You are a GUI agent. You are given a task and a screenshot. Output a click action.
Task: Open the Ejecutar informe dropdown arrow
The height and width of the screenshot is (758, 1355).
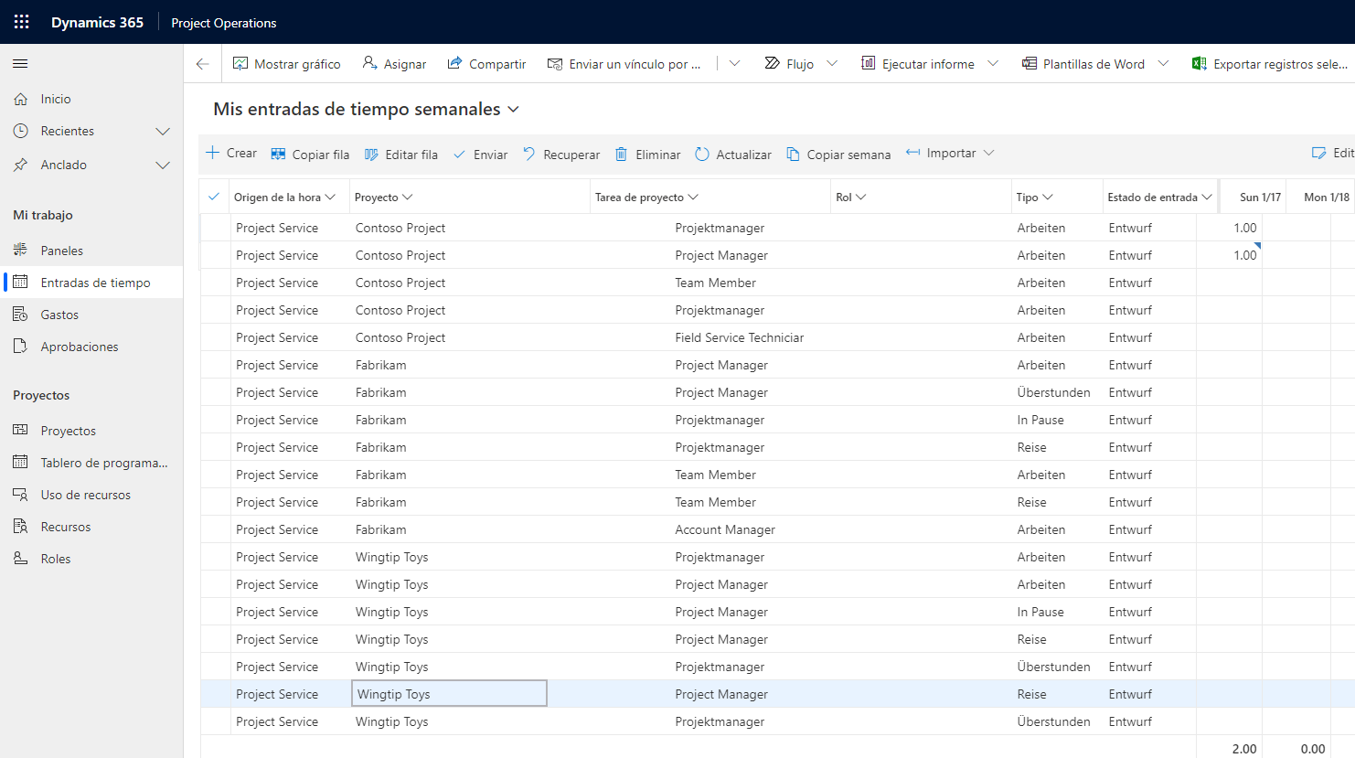(x=993, y=63)
